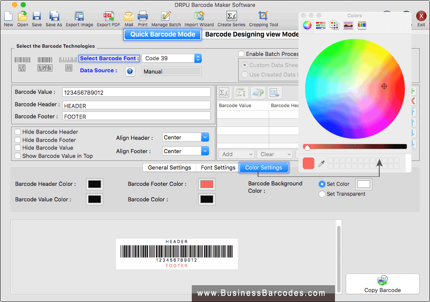Select Set Color radio button
This screenshot has height=302, width=430.
(322, 184)
